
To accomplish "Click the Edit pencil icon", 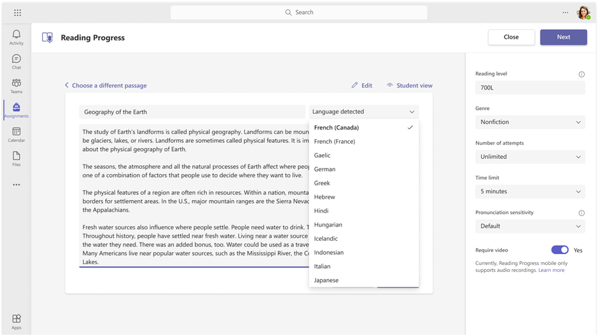I will 355,85.
